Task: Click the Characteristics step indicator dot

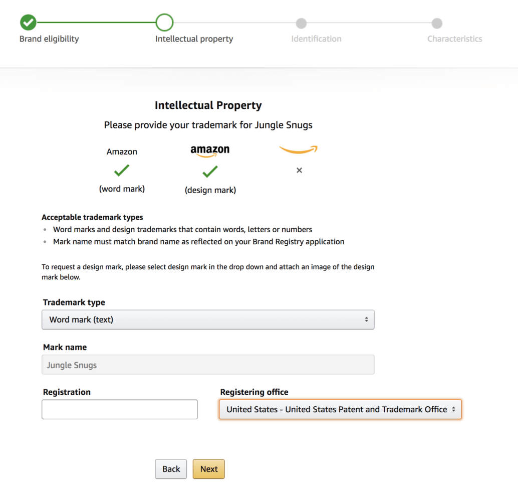Action: pyautogui.click(x=436, y=23)
